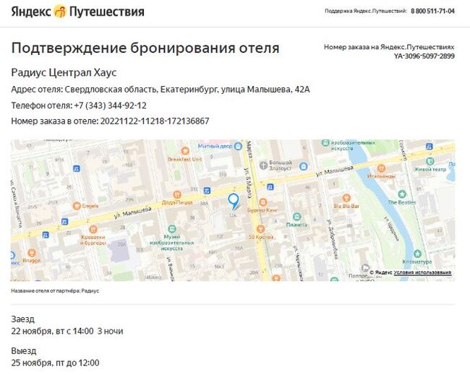Select the 50 Кроля restaurant marker
The width and height of the screenshot is (470, 375).
point(260,229)
